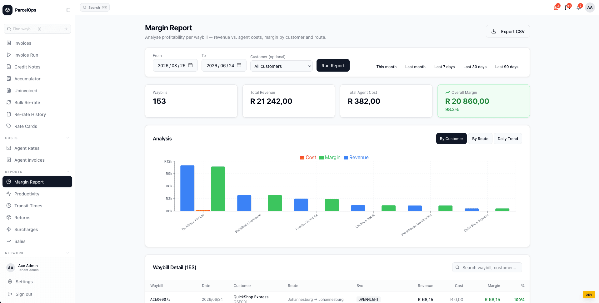Click the Invoice Run play icon

tap(9, 55)
